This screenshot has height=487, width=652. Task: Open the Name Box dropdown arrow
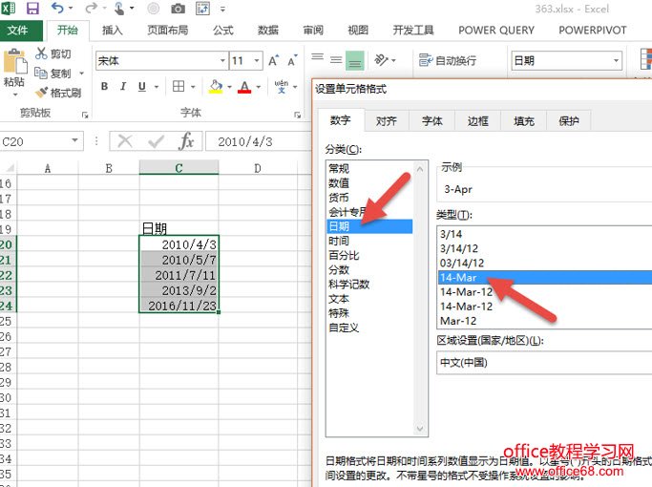74,140
